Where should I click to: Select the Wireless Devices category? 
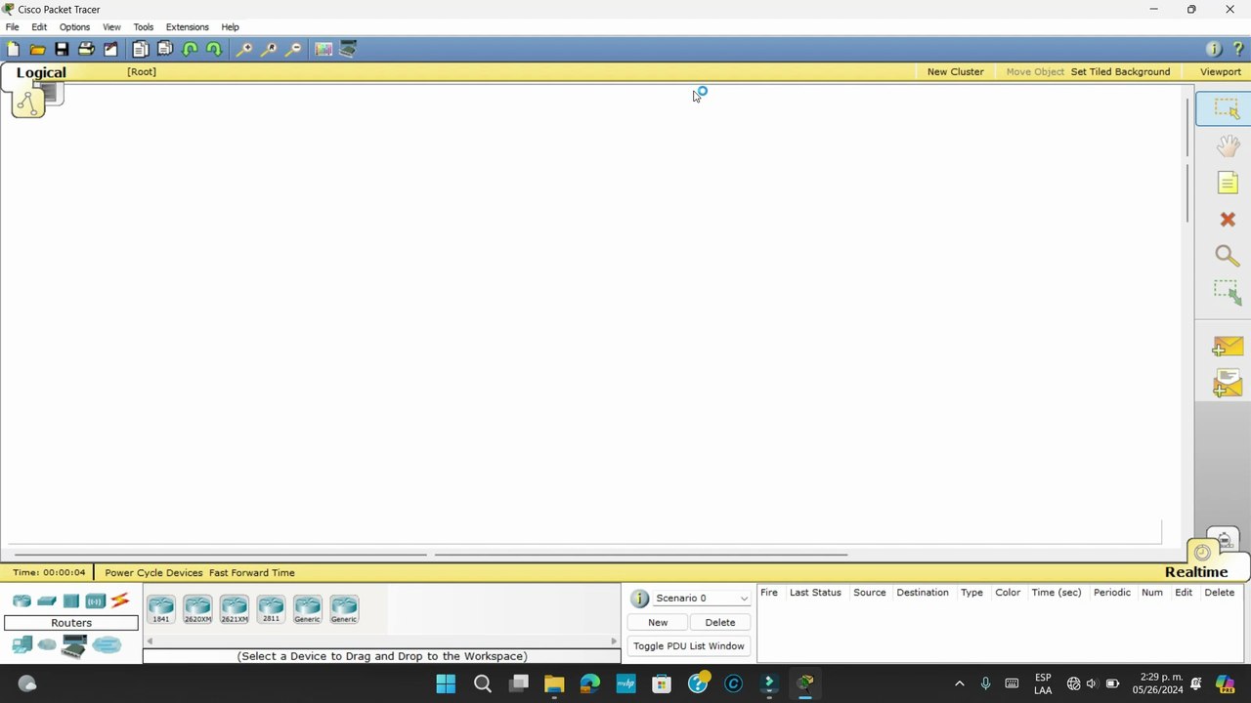[x=95, y=600]
